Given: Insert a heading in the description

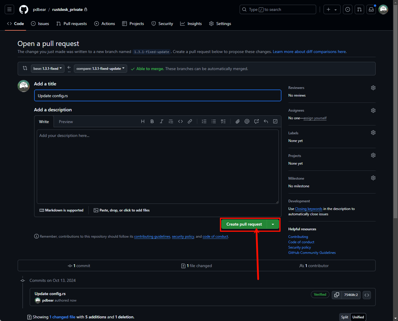Looking at the screenshot, I should click(x=143, y=121).
